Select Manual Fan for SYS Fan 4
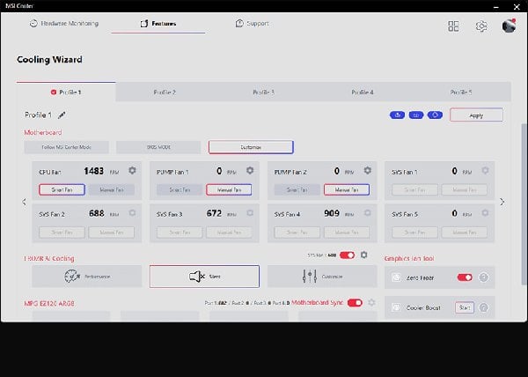528x377 pixels. click(347, 233)
